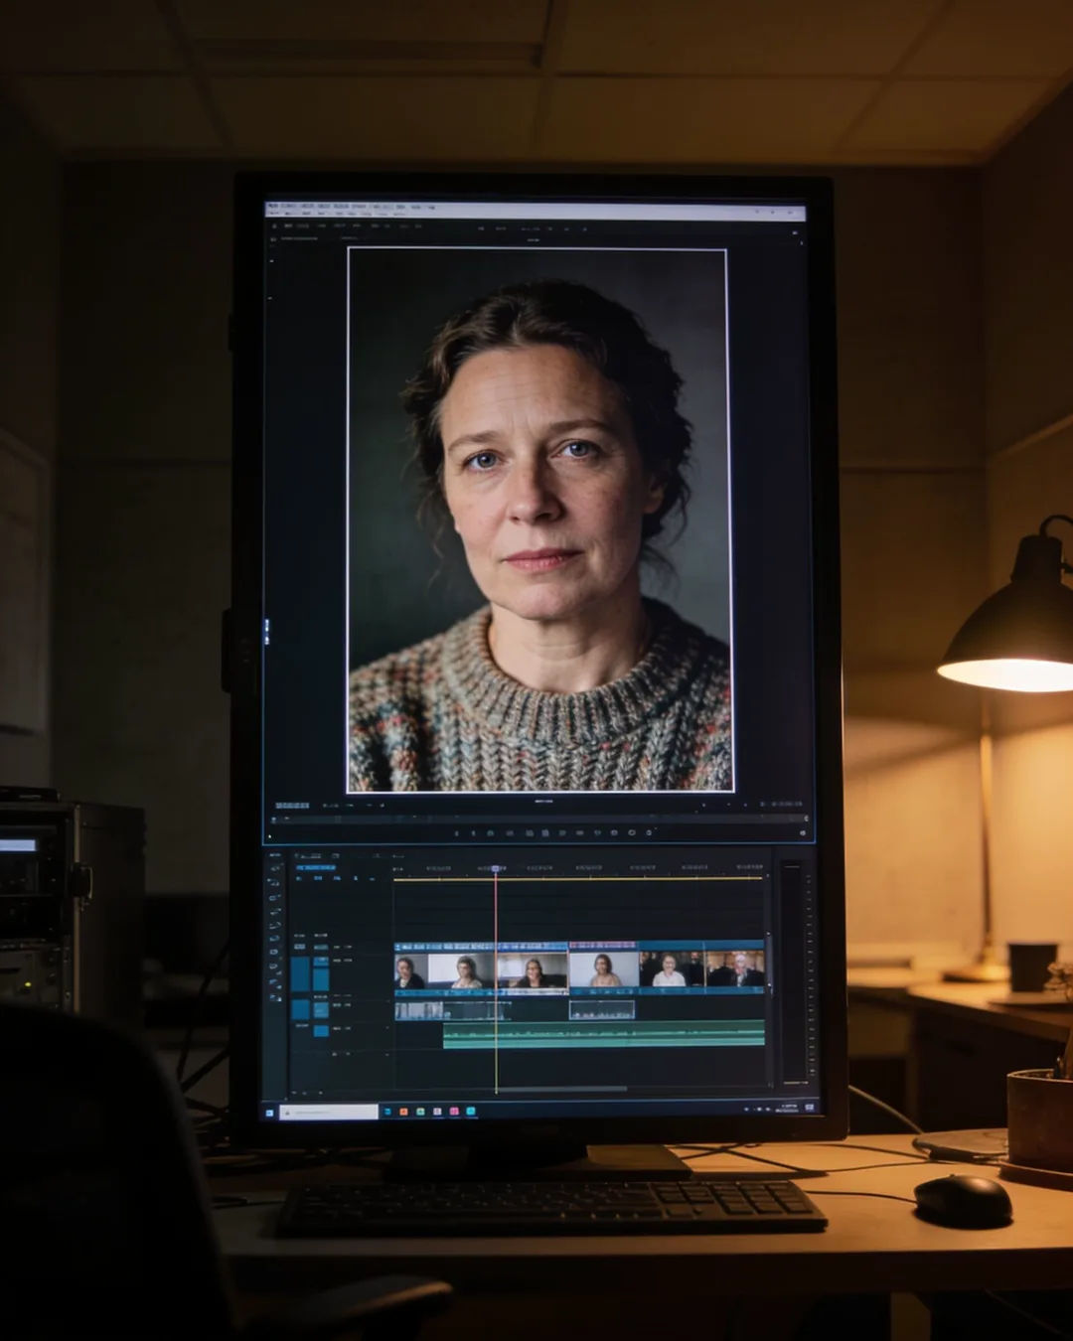
Task: Open the transport Button Editor plus icon
Action: pyautogui.click(x=803, y=832)
